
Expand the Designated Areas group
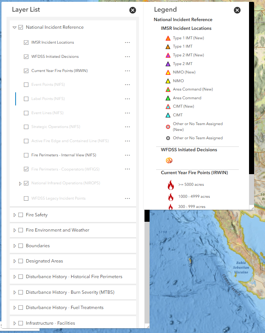[x=15, y=261]
